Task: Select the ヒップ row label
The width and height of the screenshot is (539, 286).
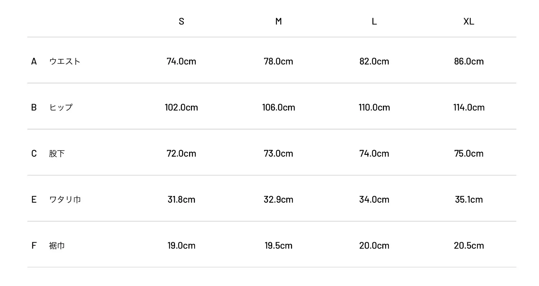Action: click(61, 107)
